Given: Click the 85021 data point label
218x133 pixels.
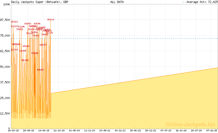Looking at the screenshot, I should [x=14, y=22].
